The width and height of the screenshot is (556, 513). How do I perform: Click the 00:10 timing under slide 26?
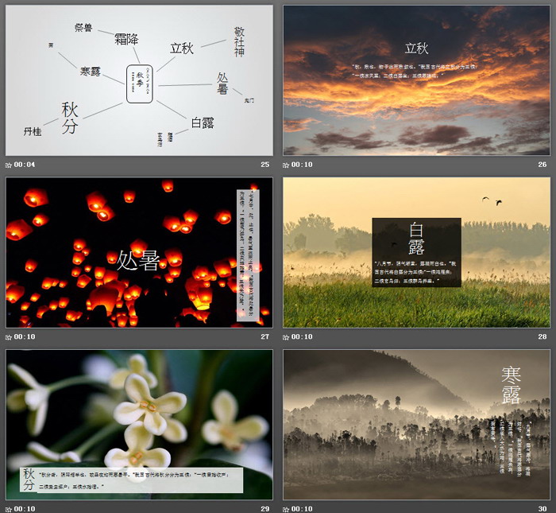coord(302,165)
